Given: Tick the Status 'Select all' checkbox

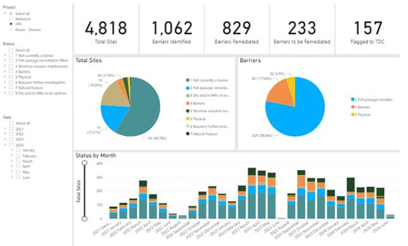Looking at the screenshot, I should click(x=11, y=50).
